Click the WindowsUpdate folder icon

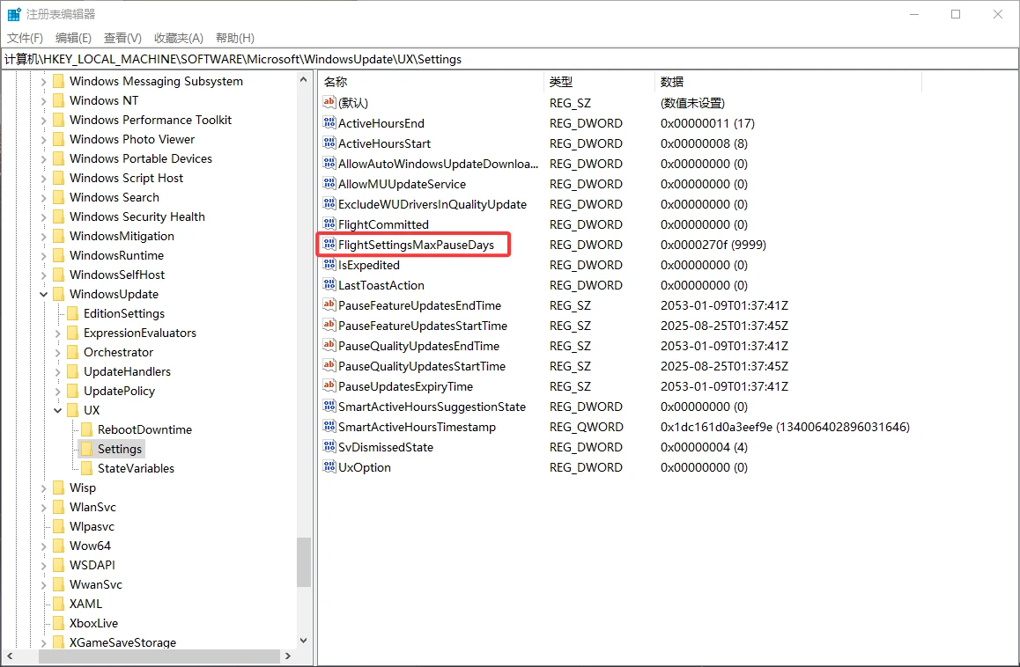point(58,294)
